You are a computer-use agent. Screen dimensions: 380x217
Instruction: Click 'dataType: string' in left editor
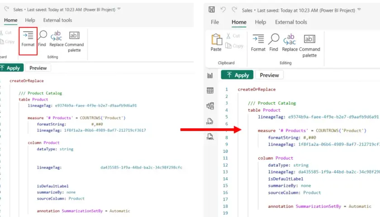(55, 149)
